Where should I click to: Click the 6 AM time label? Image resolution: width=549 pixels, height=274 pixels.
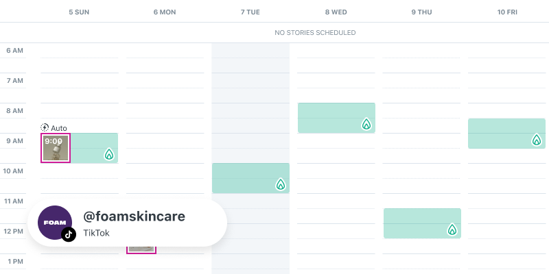[14, 51]
